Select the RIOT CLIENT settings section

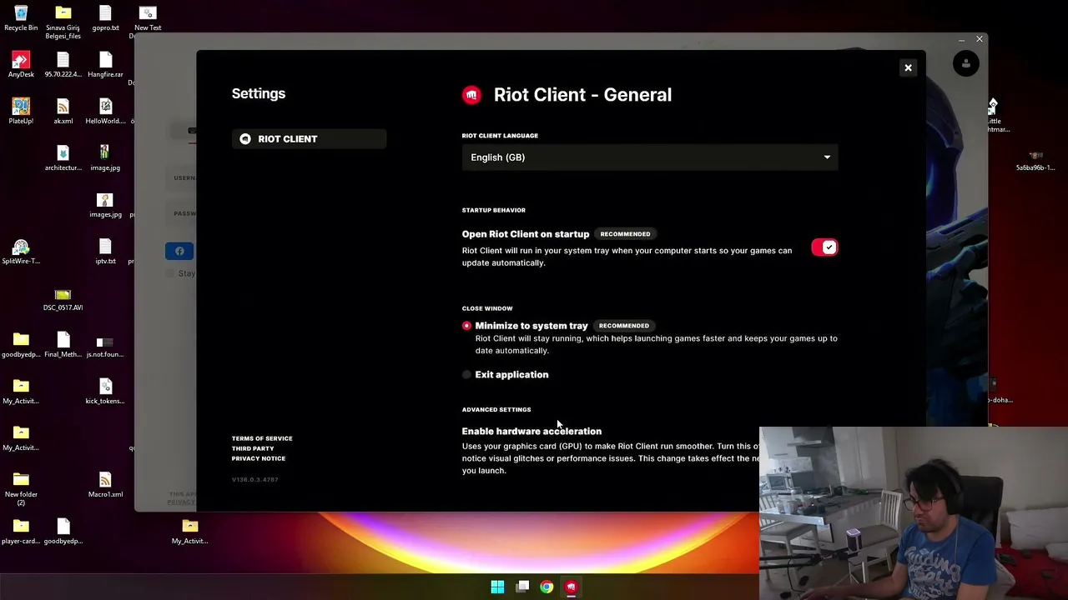point(309,139)
